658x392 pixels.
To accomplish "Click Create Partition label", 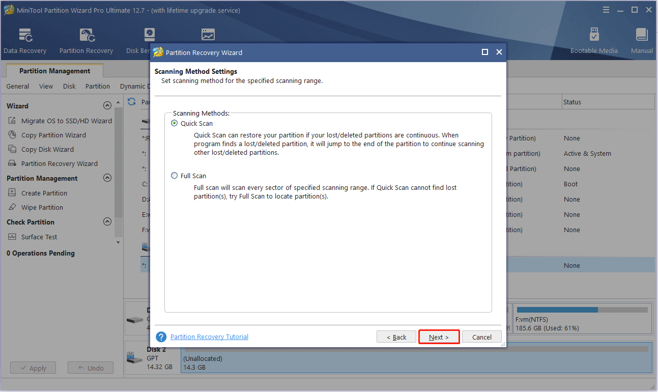I will (44, 193).
